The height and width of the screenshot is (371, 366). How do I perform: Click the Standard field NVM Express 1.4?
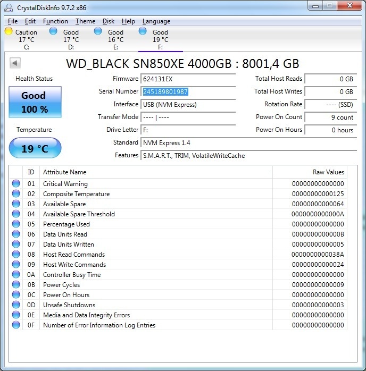click(249, 142)
